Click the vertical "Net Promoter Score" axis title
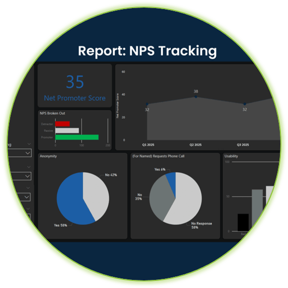Image resolution: width=288 pixels, height=288 pixels. (x=118, y=106)
